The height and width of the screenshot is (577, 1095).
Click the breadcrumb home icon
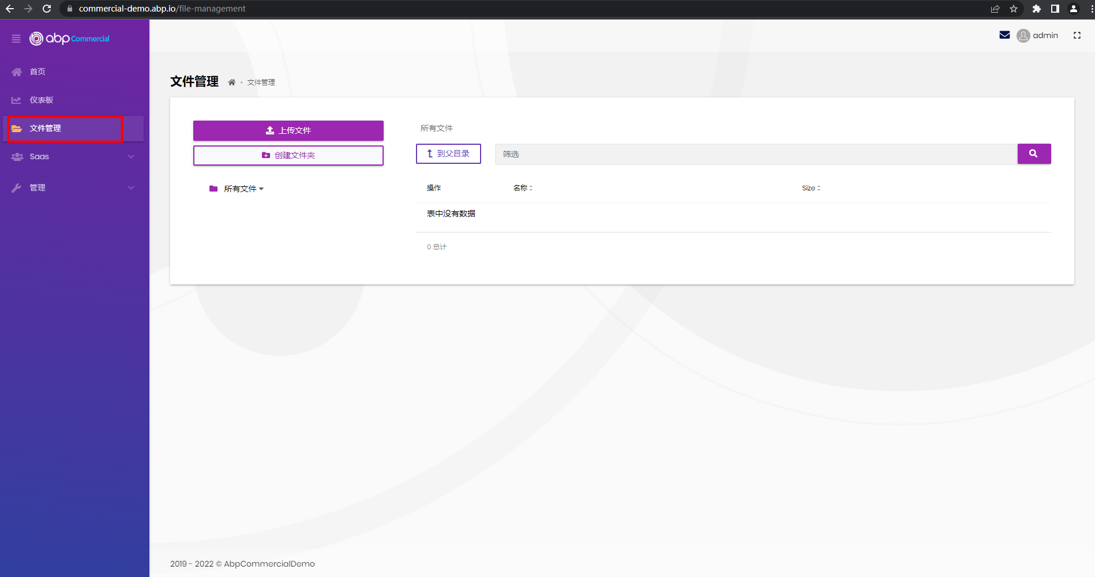(231, 83)
